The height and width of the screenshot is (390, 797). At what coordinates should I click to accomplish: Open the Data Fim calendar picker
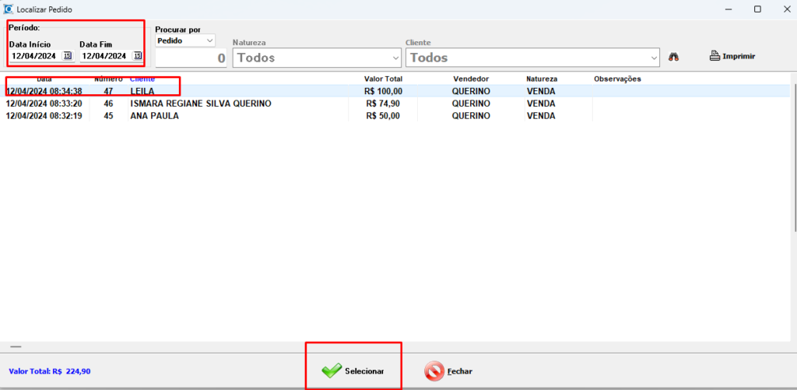point(137,56)
